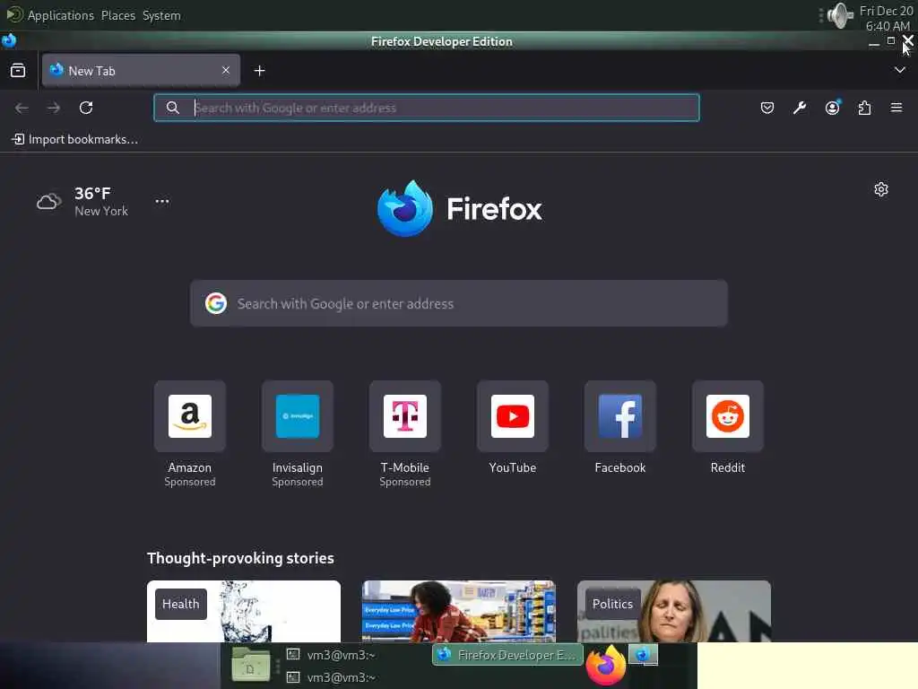This screenshot has height=689, width=918.
Task: Open the weather options three-dot menu
Action: 162,201
